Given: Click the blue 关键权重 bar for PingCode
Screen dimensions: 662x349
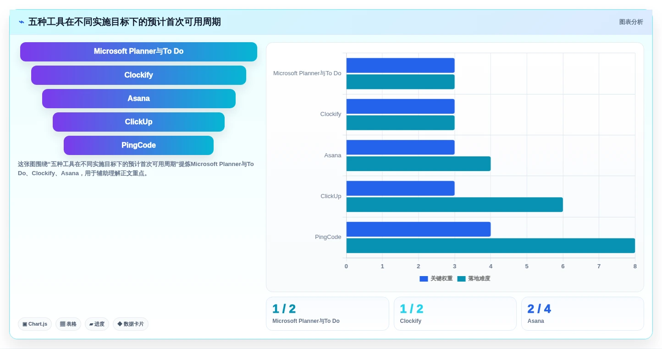Looking at the screenshot, I should click(x=419, y=229).
